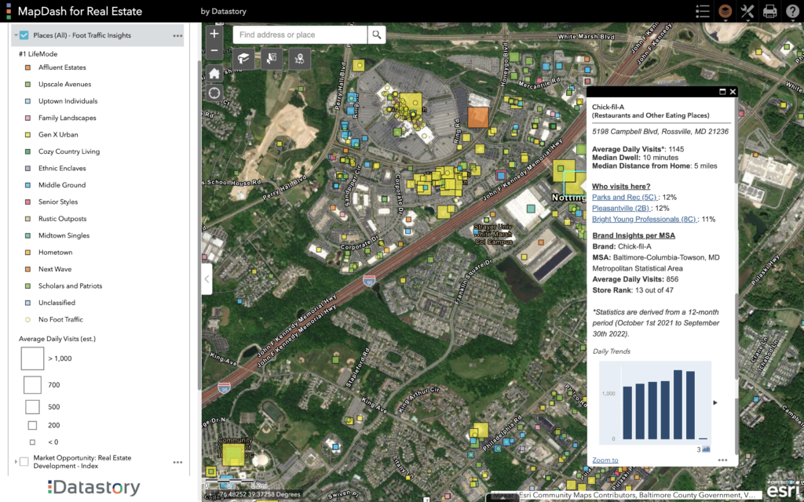Click the Uptown Individuals legend label

[x=68, y=101]
